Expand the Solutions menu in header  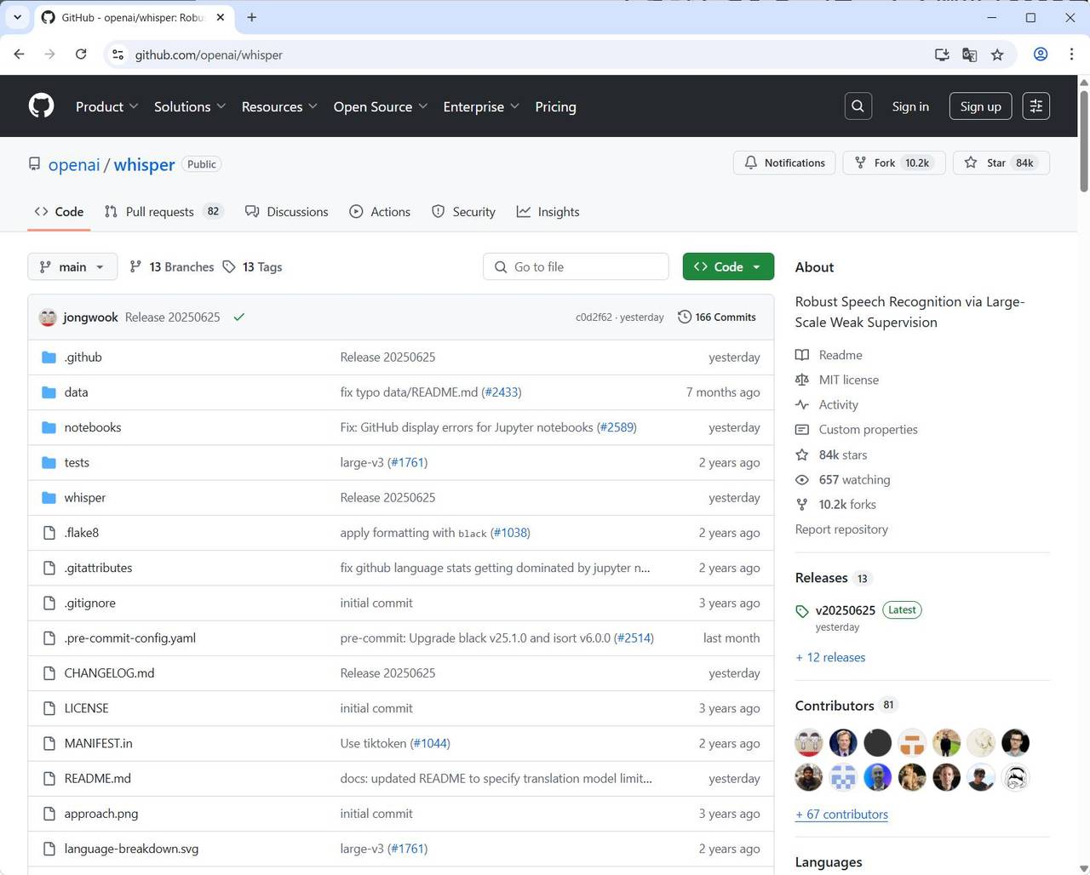[x=190, y=106]
